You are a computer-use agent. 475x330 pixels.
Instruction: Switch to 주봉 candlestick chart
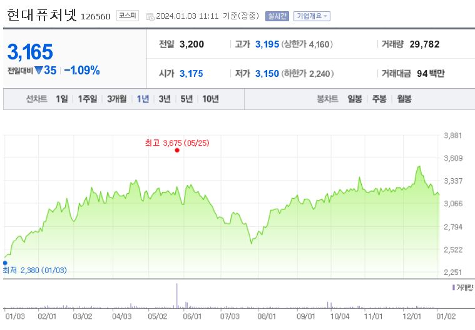[x=379, y=99]
